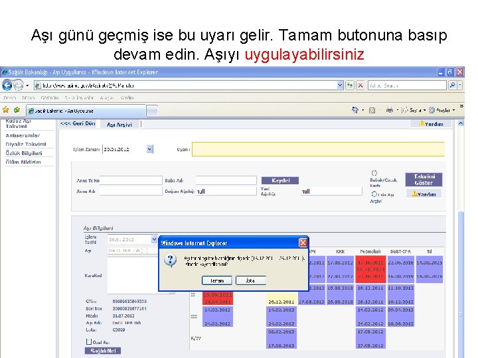Open a new blank browser tab
Viewport: 478px width, 358px height.
152,111
